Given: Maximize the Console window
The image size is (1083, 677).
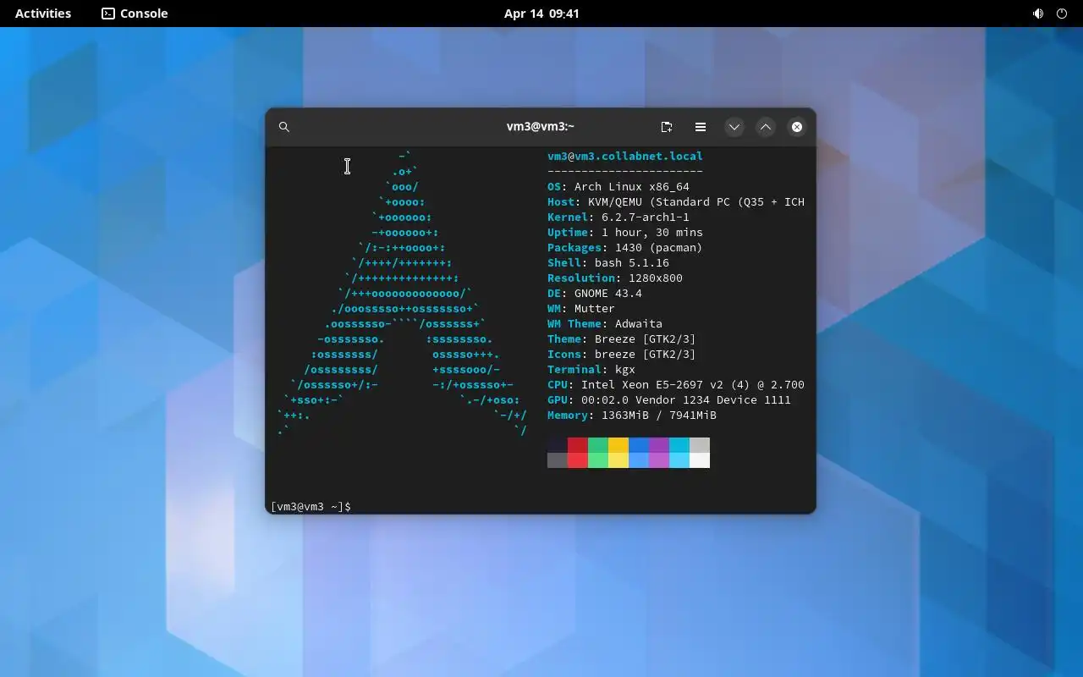Looking at the screenshot, I should [766, 127].
